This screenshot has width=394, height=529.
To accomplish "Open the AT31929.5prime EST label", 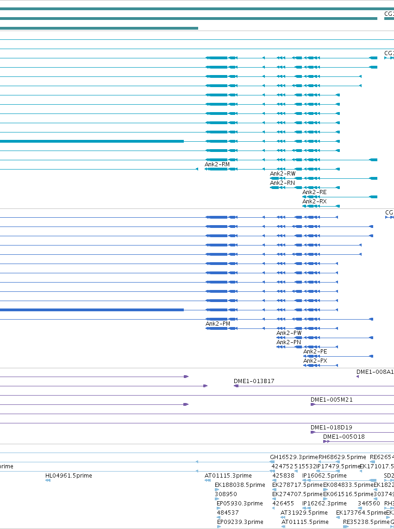I will point(304,513).
